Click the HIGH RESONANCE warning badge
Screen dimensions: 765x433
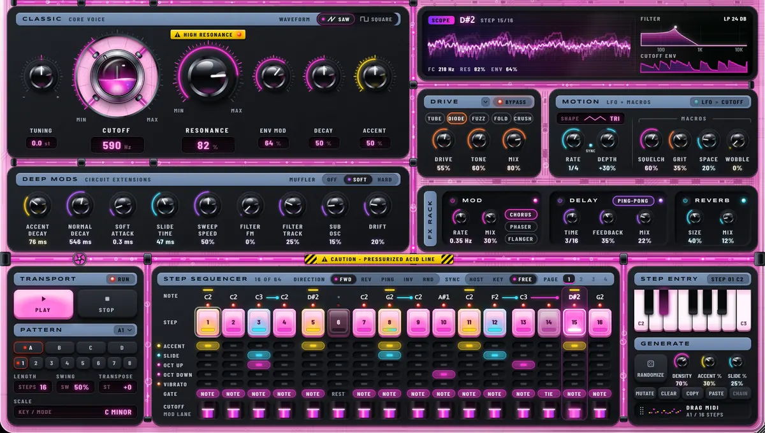pos(208,34)
